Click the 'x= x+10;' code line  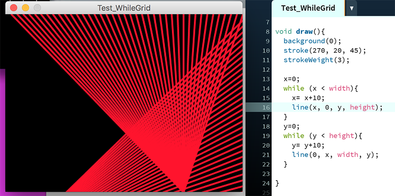pos(309,98)
